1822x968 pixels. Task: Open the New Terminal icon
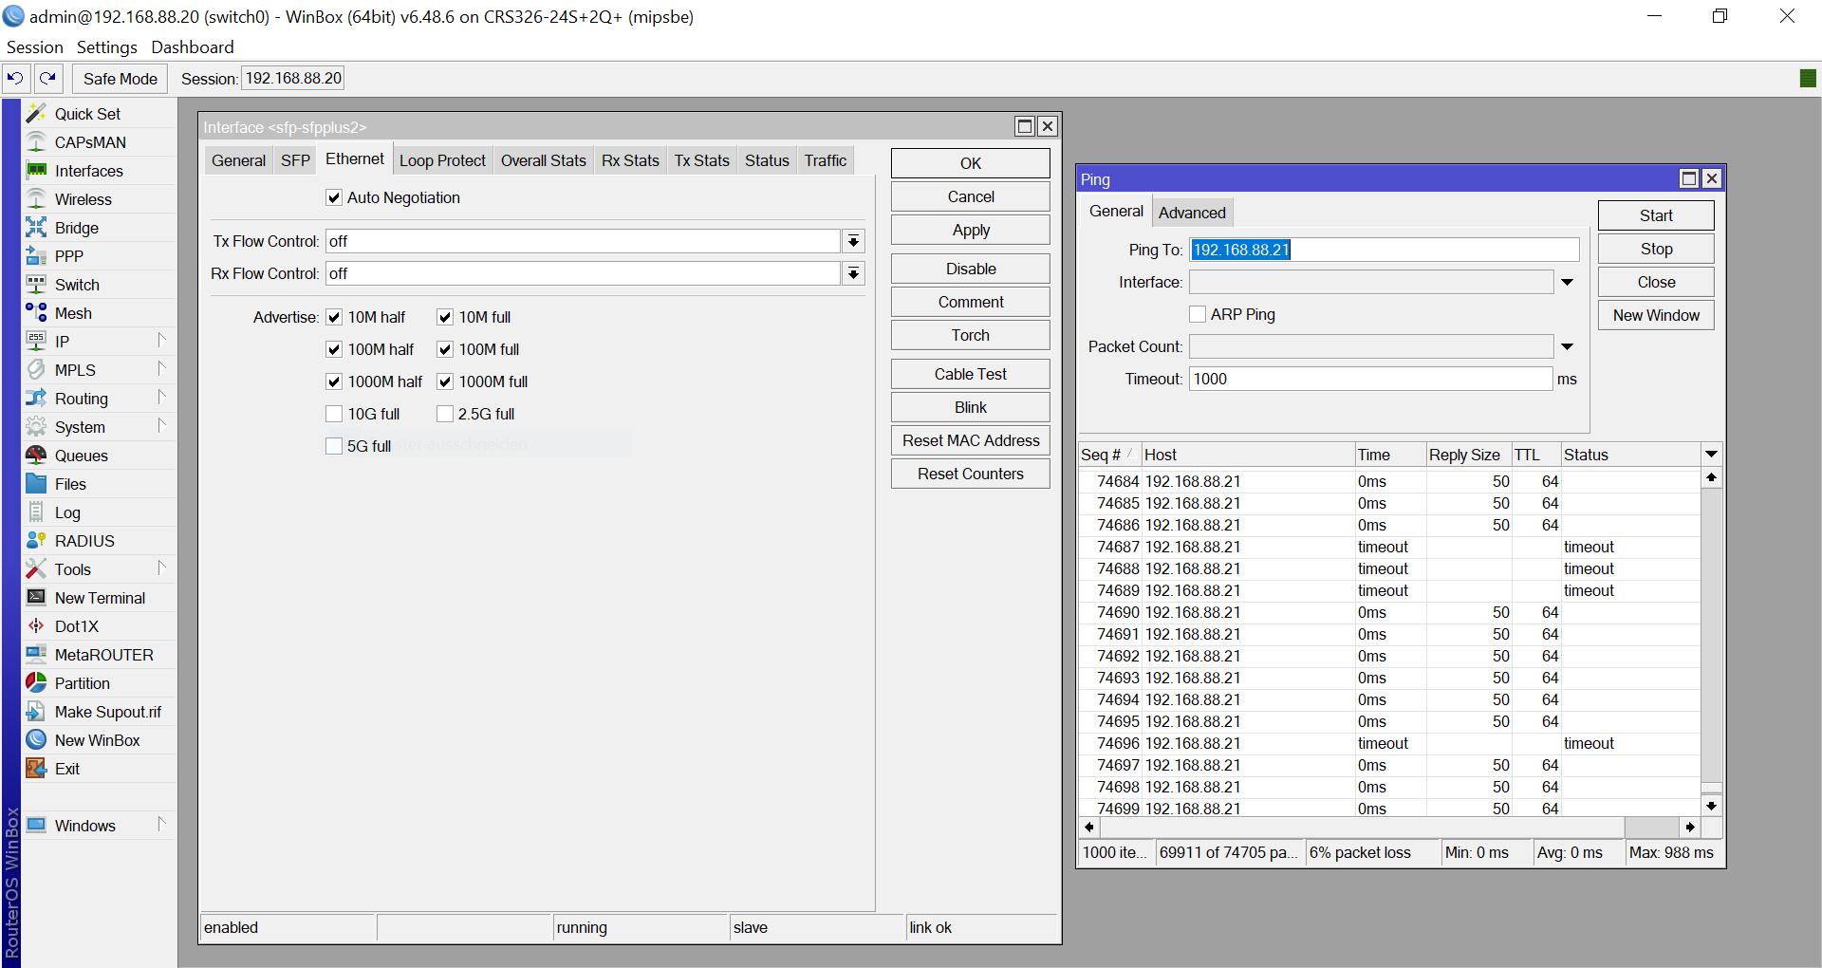(36, 598)
